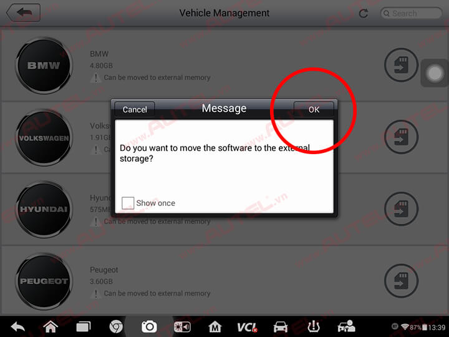Select the Volkswagen brand logo
Image resolution: width=449 pixels, height=337 pixels.
(x=44, y=137)
